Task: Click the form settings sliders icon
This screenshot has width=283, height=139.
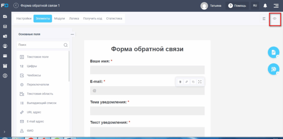Action: [264, 18]
